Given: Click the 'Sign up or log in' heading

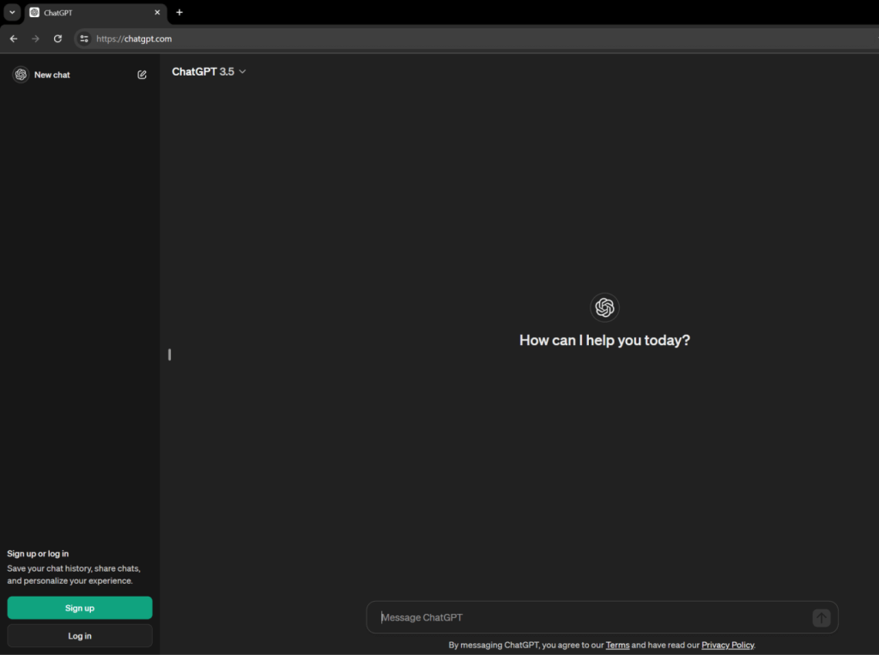Looking at the screenshot, I should coord(38,554).
